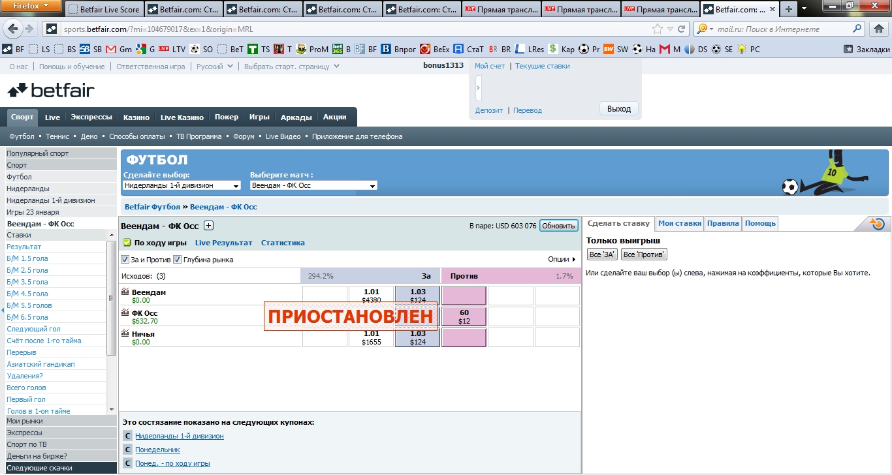Viewport: 892px width, 475px height.
Task: Open the Выбрать старт. страницу dropdown
Action: tap(292, 67)
